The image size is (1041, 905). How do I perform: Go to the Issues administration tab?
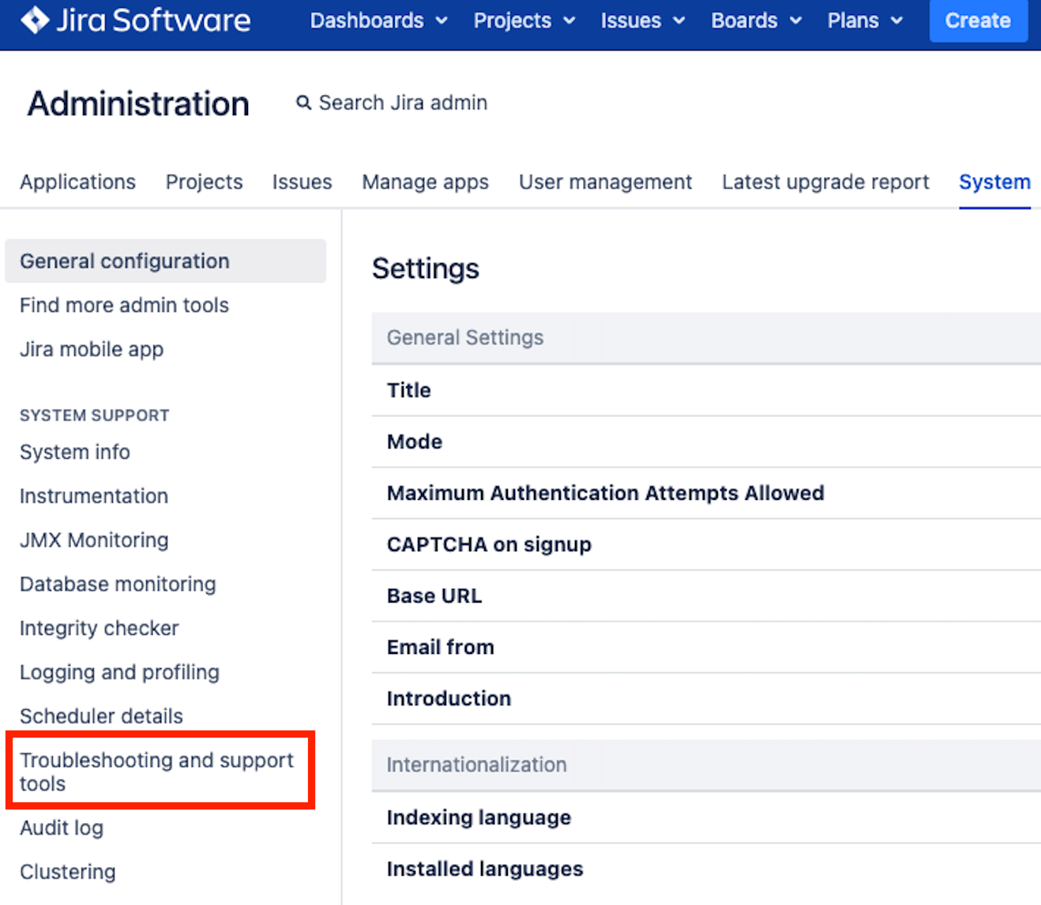coord(302,182)
